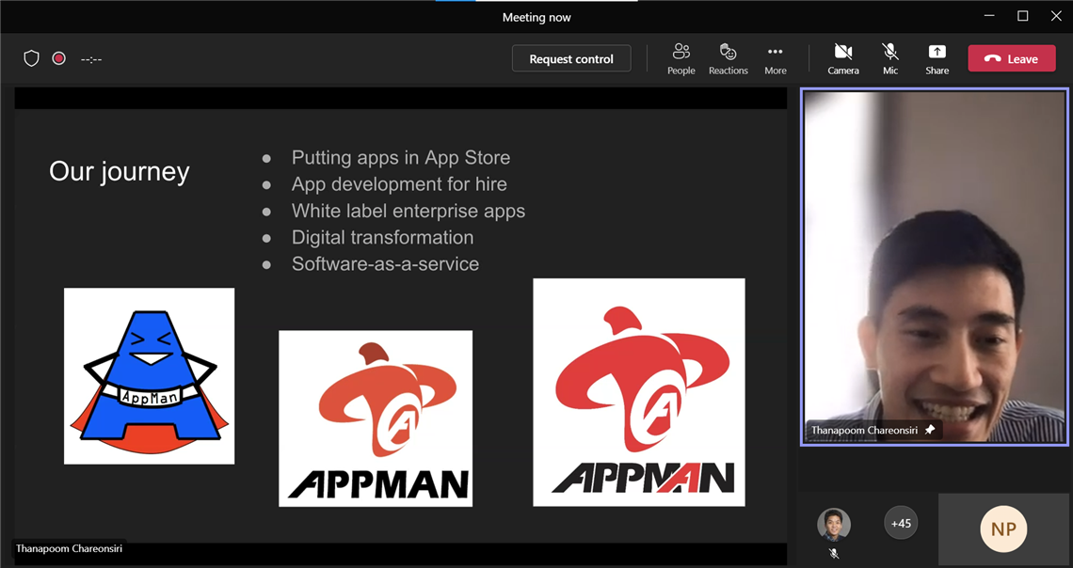Unmute the Mic
The image size is (1073, 568).
coord(889,58)
